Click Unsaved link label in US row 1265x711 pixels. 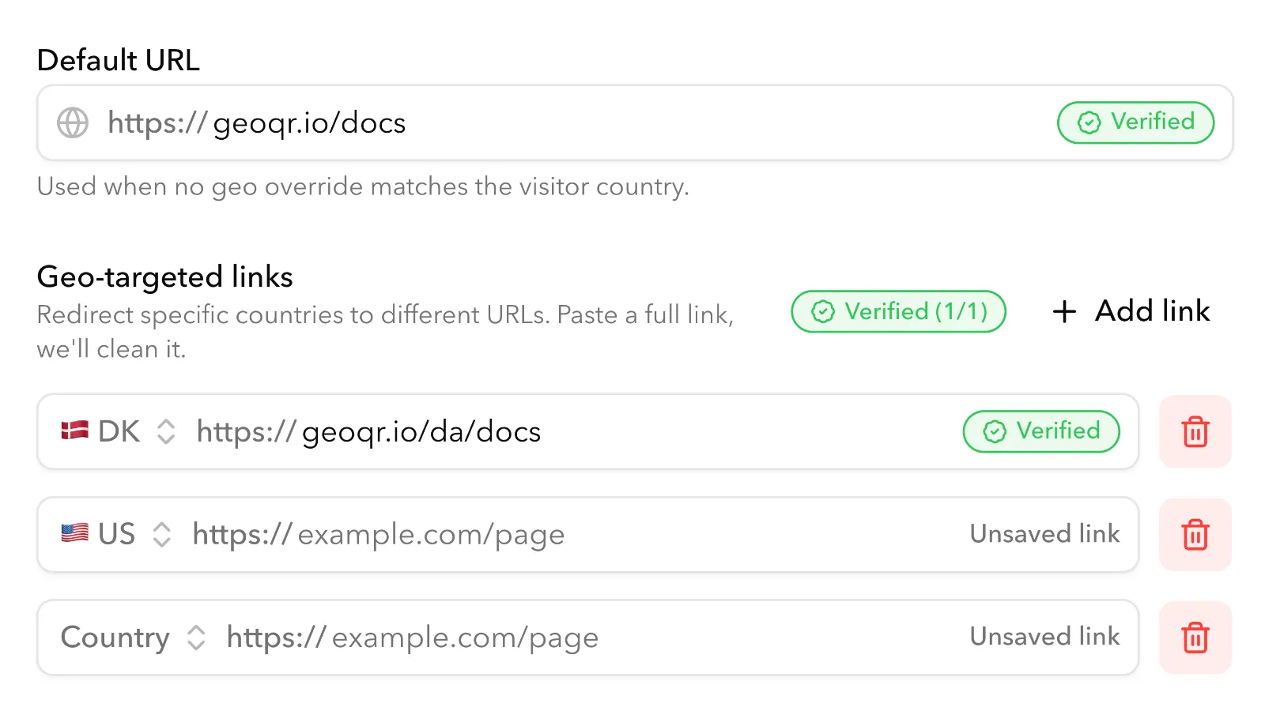point(1044,534)
